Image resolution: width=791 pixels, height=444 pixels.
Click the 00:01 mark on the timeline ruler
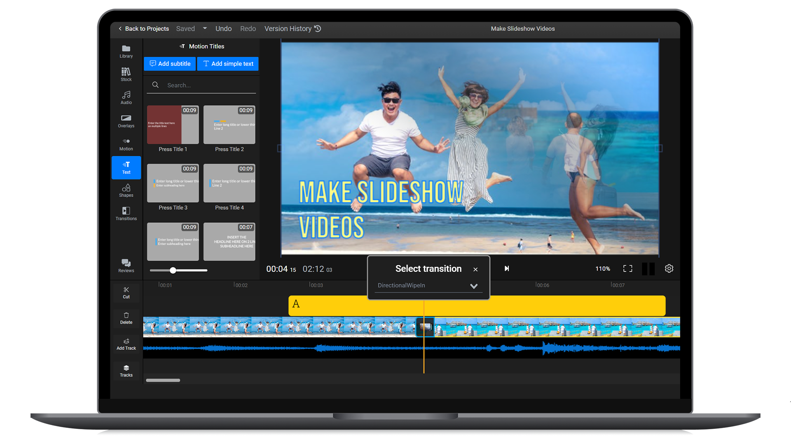point(166,285)
